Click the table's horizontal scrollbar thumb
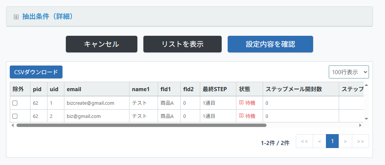 (x=142, y=125)
